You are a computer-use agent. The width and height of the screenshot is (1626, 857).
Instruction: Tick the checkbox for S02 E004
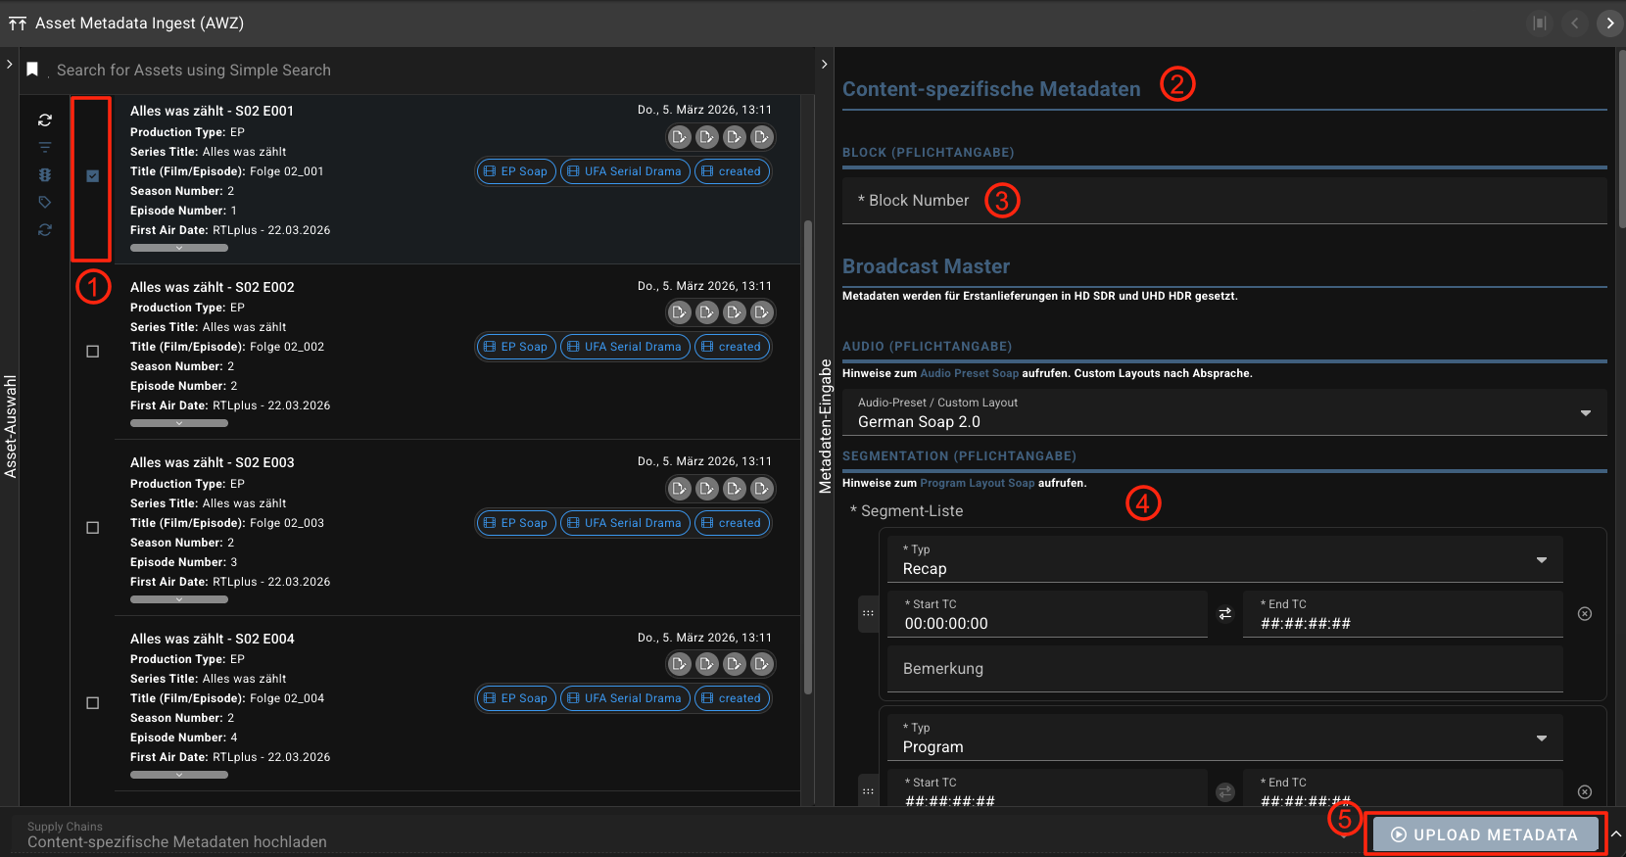pos(93,703)
